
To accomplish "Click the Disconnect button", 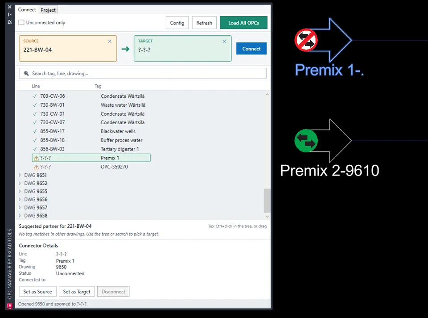I will [113, 292].
